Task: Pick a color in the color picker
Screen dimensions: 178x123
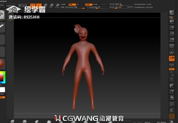Action: [x=2, y=77]
